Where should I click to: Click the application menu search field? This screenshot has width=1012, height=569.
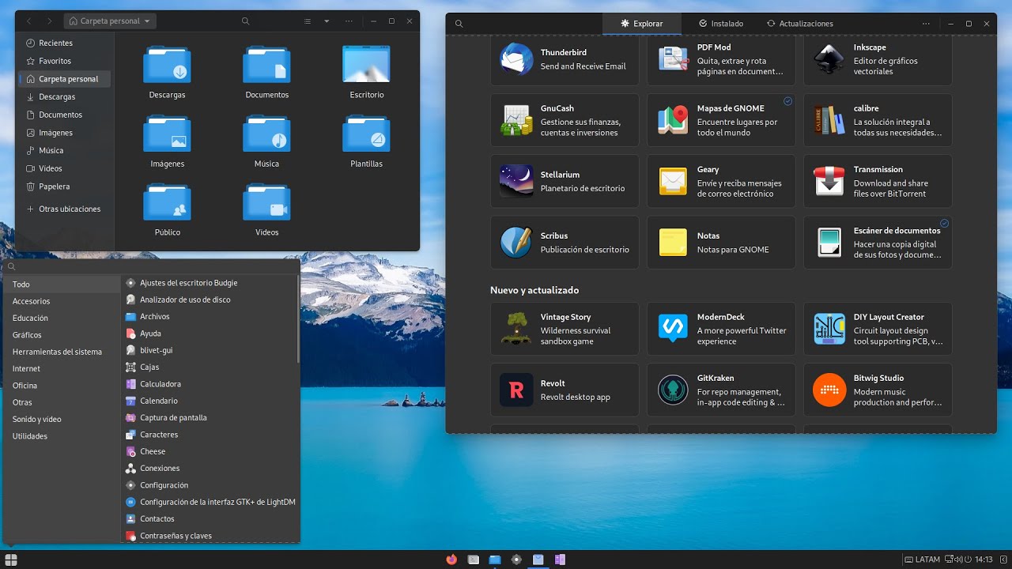(x=151, y=266)
